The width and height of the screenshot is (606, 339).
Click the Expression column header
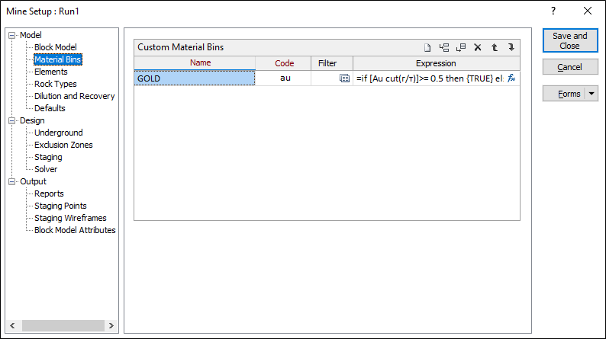[437, 63]
